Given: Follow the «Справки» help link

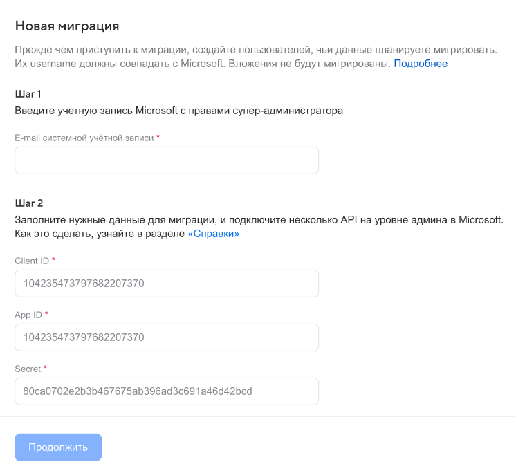Looking at the screenshot, I should click(214, 234).
